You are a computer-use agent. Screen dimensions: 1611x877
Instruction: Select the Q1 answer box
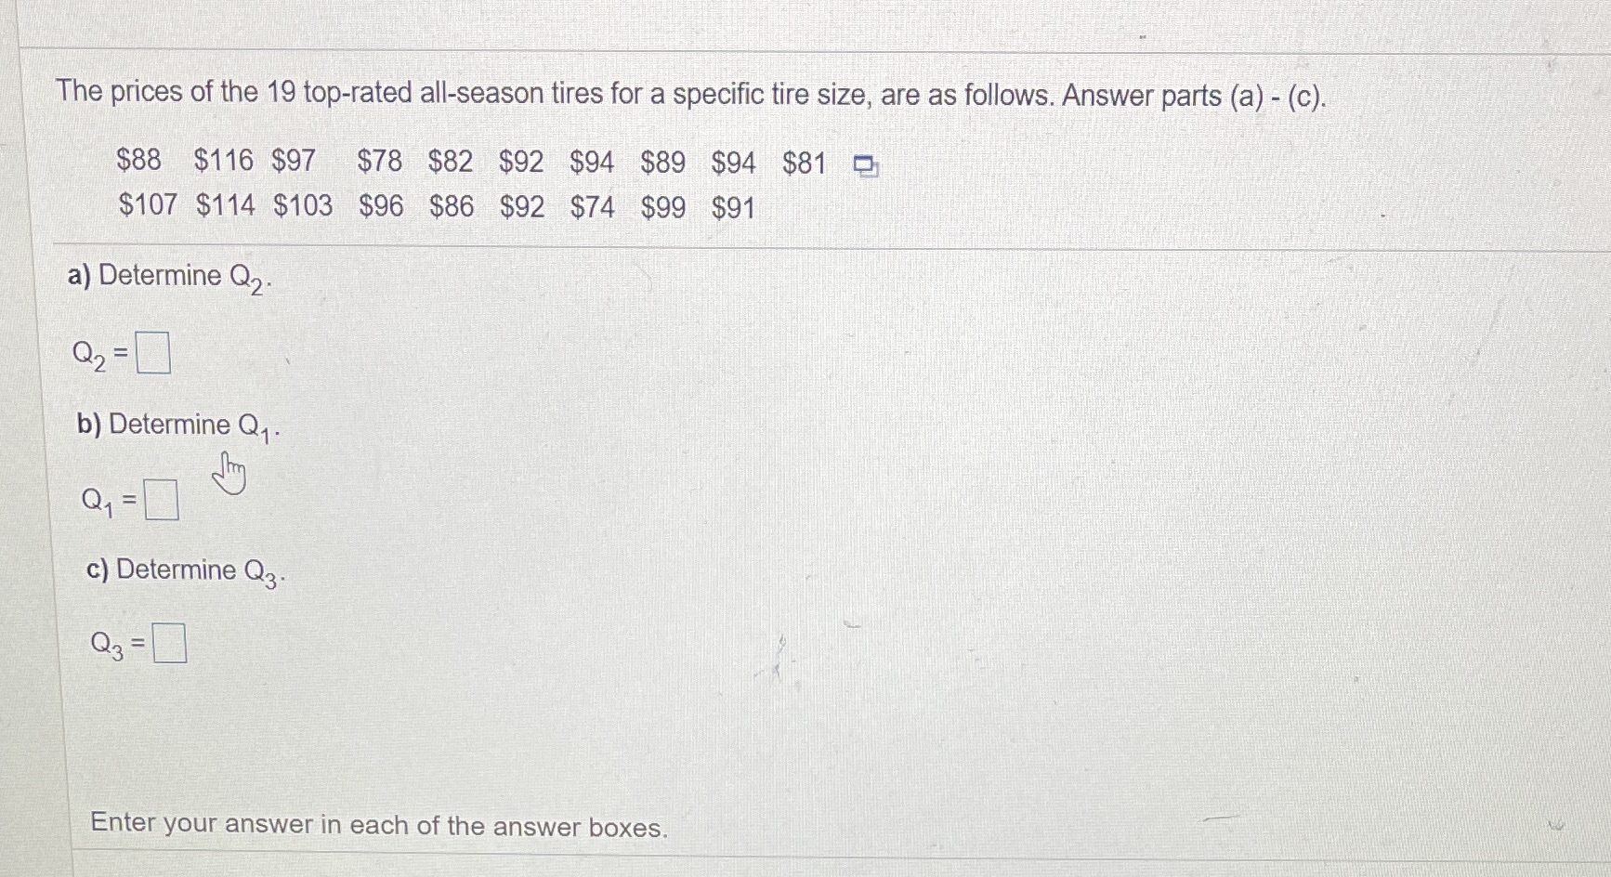(x=164, y=502)
